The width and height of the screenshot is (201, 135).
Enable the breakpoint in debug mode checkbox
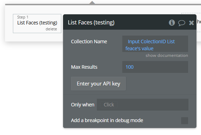click(x=185, y=120)
